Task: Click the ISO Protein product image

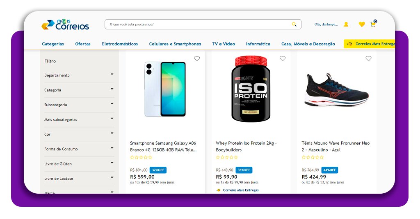Action: click(x=251, y=89)
